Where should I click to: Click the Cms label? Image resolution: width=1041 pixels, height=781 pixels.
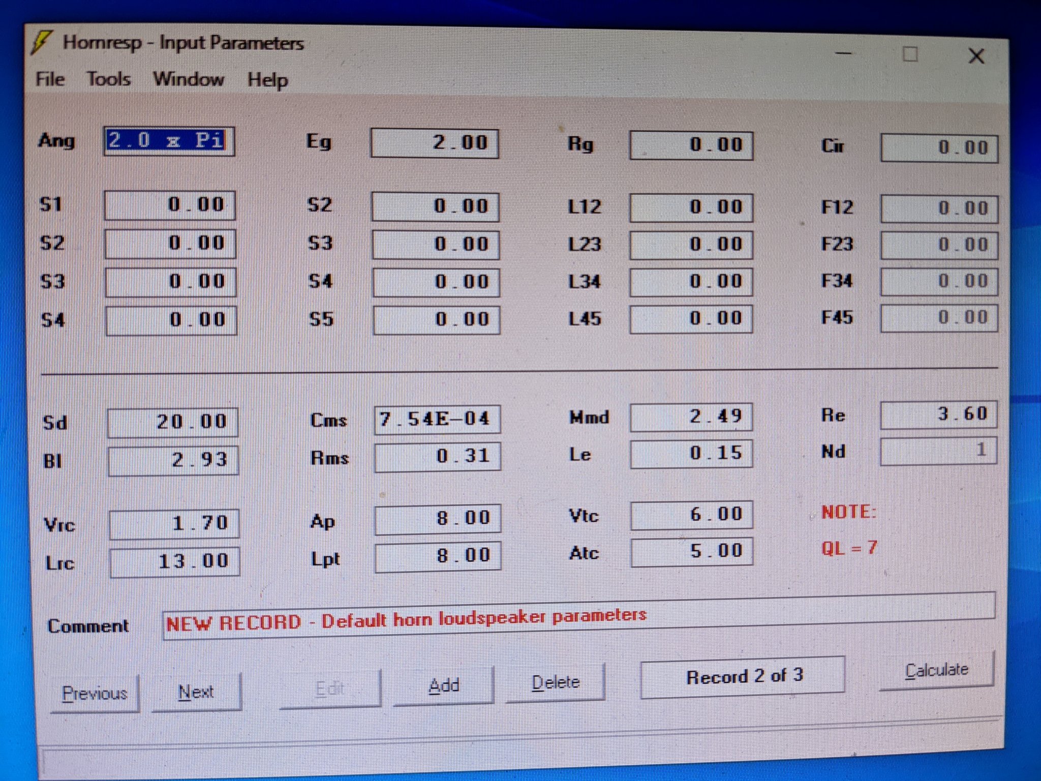pyautogui.click(x=328, y=420)
